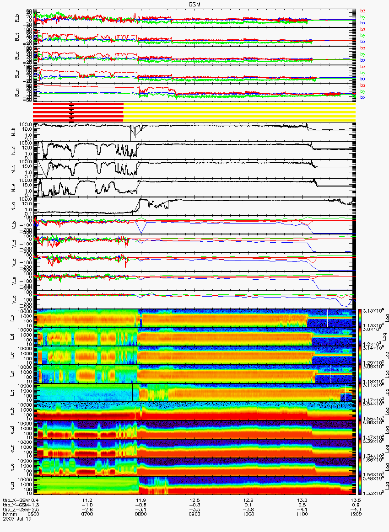
Task: Click the bz legend of B_a panel
Action: [x=363, y=85]
